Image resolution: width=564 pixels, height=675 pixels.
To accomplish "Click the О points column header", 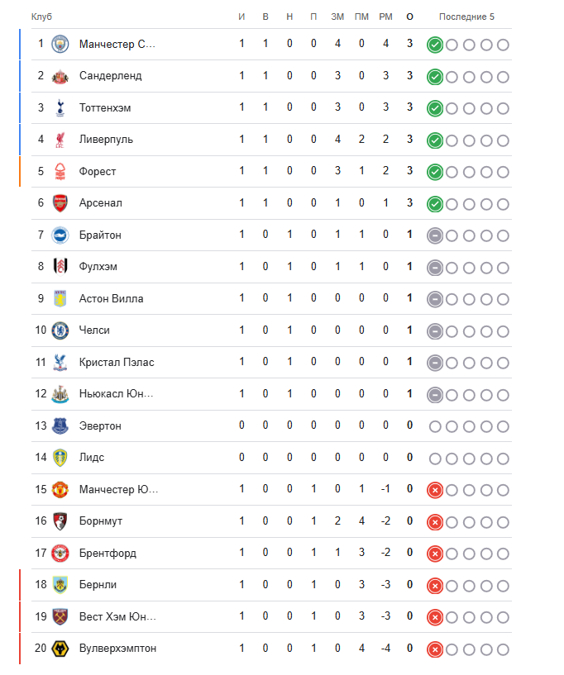I will coord(410,17).
